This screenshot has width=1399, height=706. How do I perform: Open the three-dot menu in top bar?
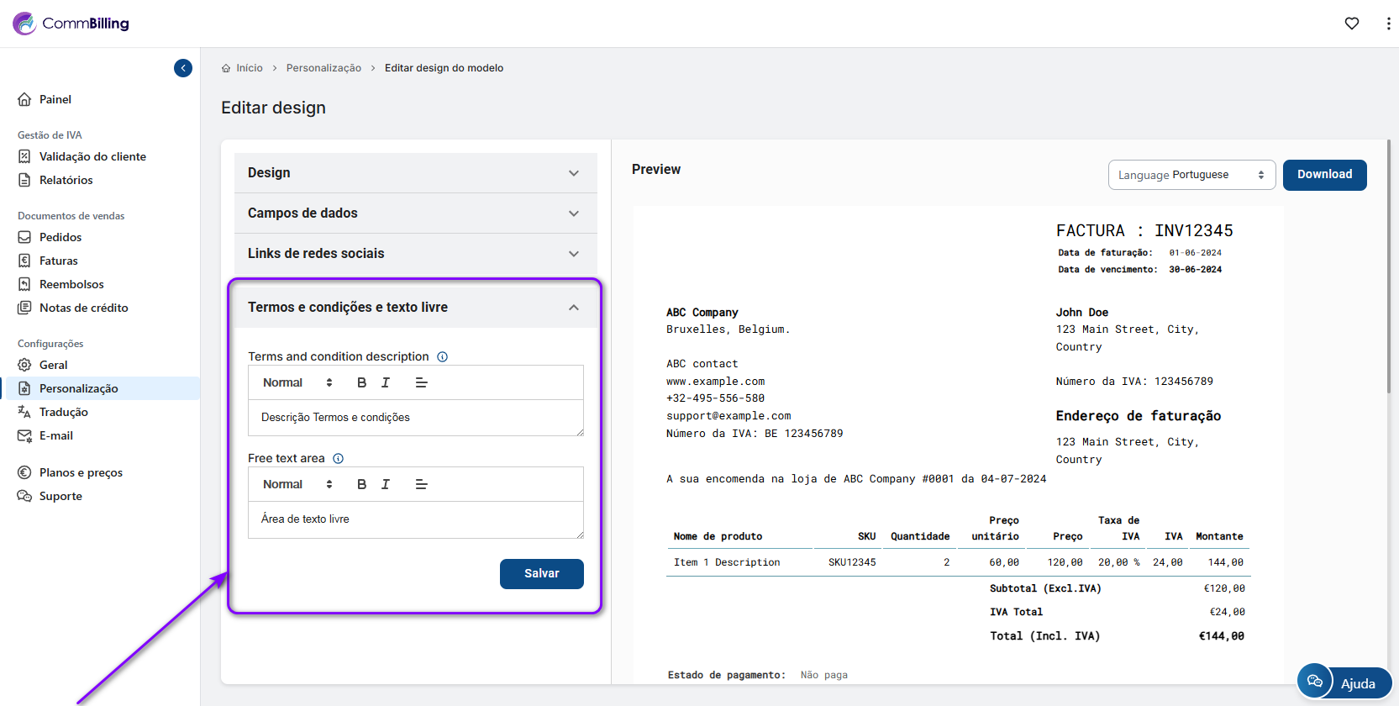pos(1387,24)
